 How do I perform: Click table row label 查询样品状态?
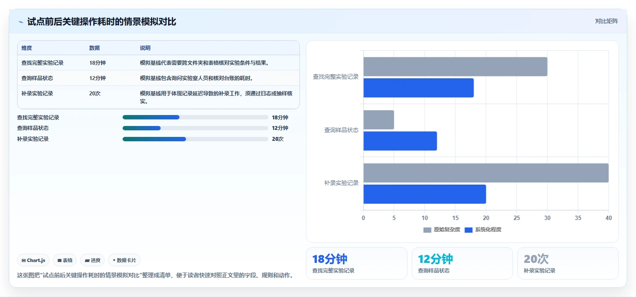pyautogui.click(x=37, y=78)
